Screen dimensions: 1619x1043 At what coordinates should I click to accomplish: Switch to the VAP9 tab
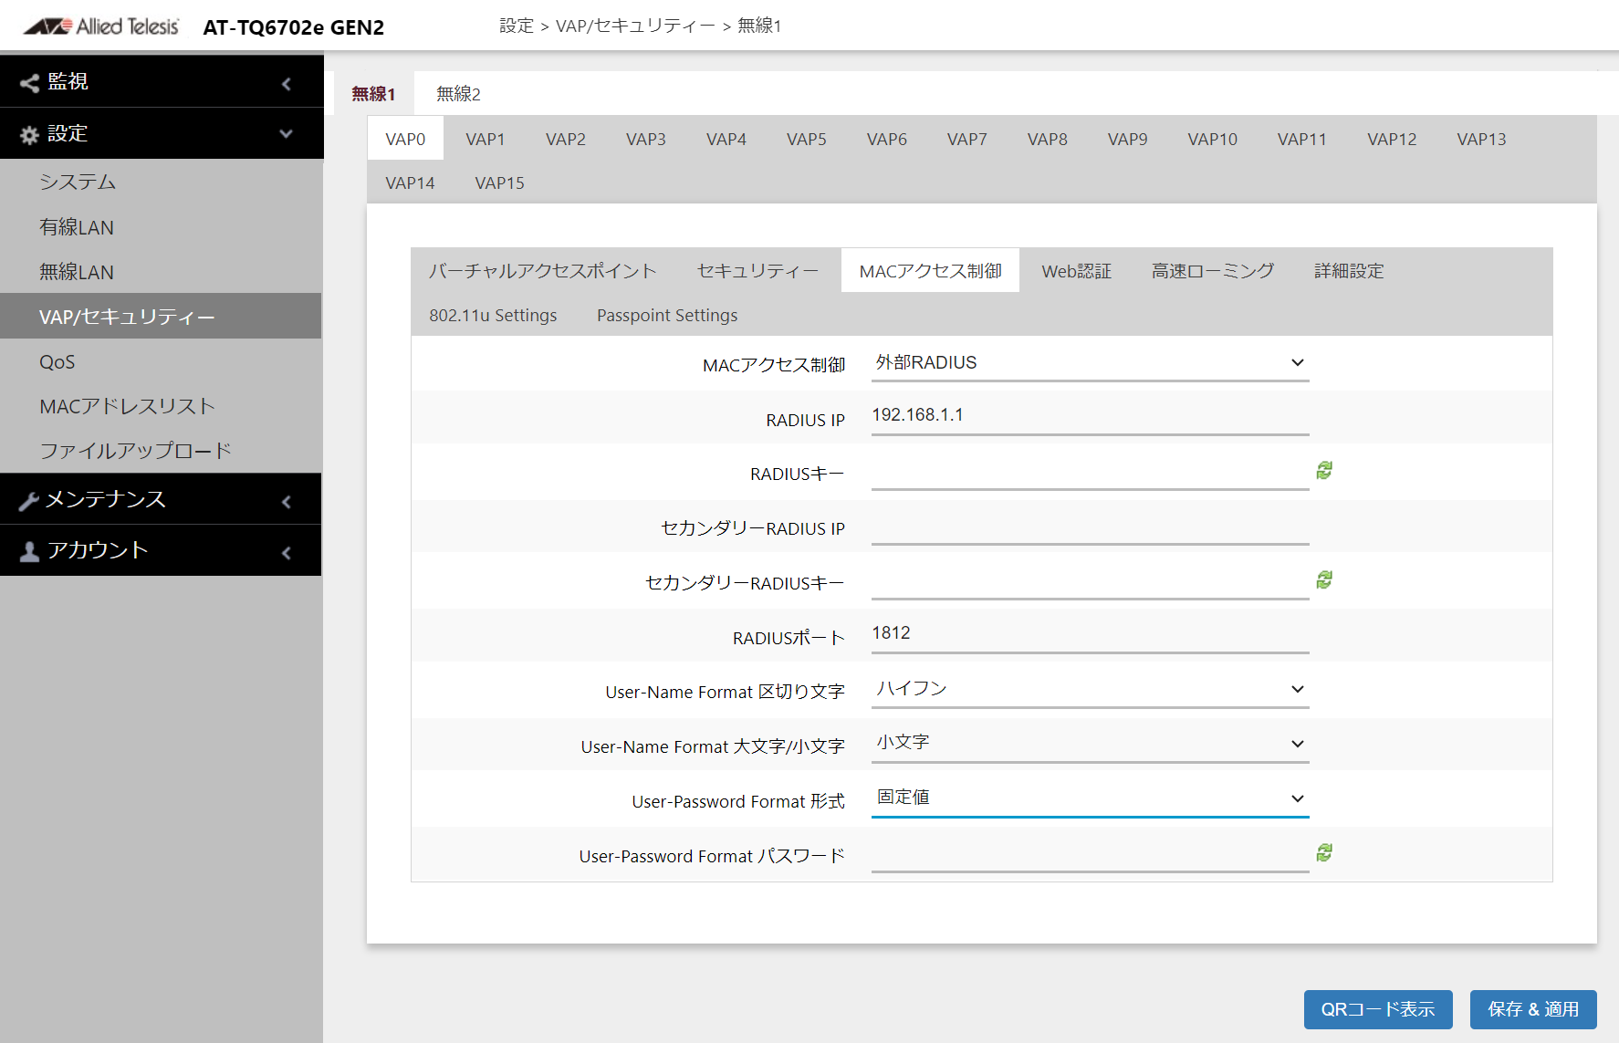(1128, 140)
